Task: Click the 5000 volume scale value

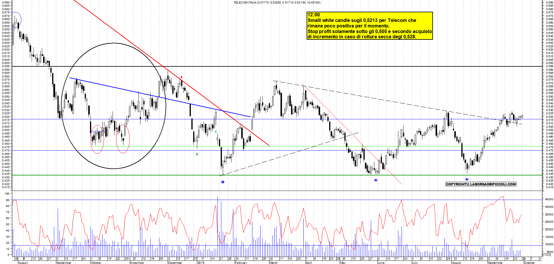Action: pos(550,252)
